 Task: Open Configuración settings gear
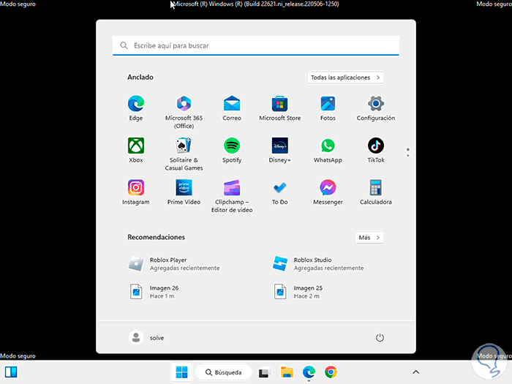point(376,108)
